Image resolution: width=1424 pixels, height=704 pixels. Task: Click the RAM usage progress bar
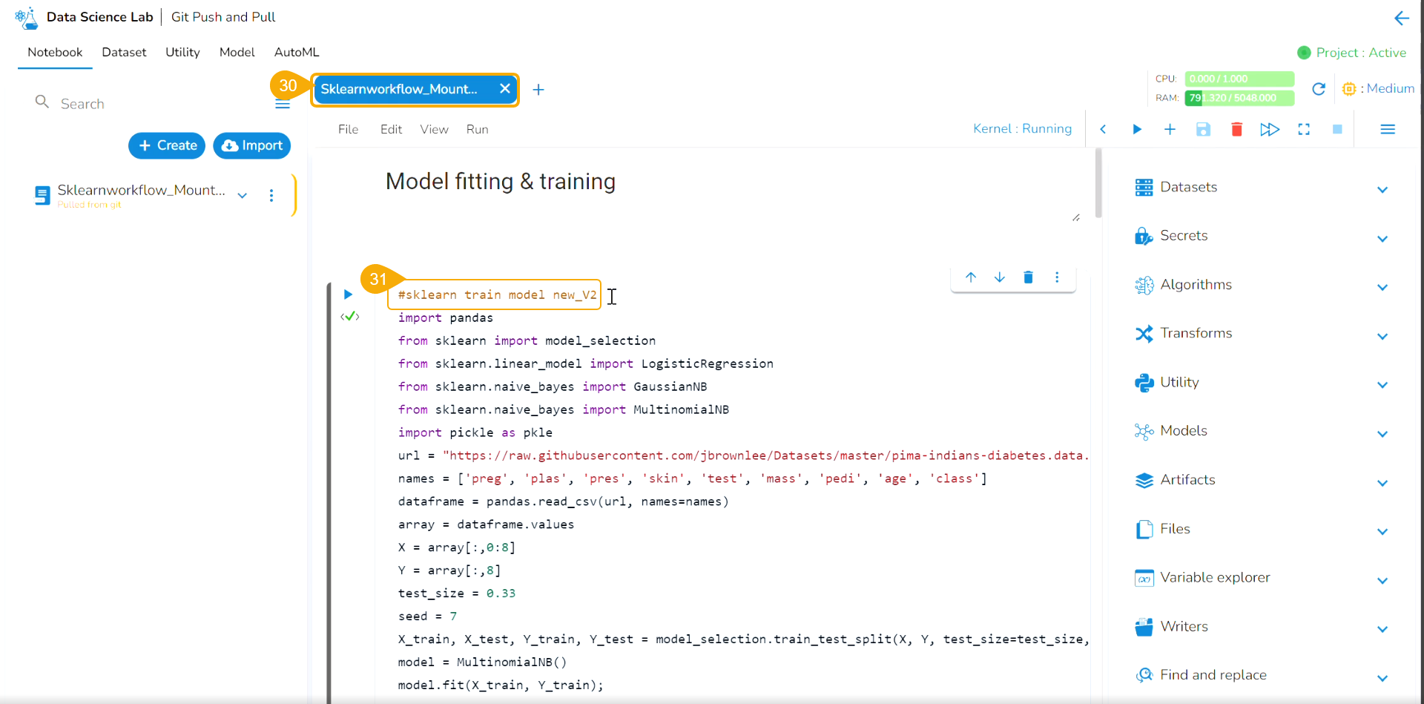click(x=1239, y=98)
